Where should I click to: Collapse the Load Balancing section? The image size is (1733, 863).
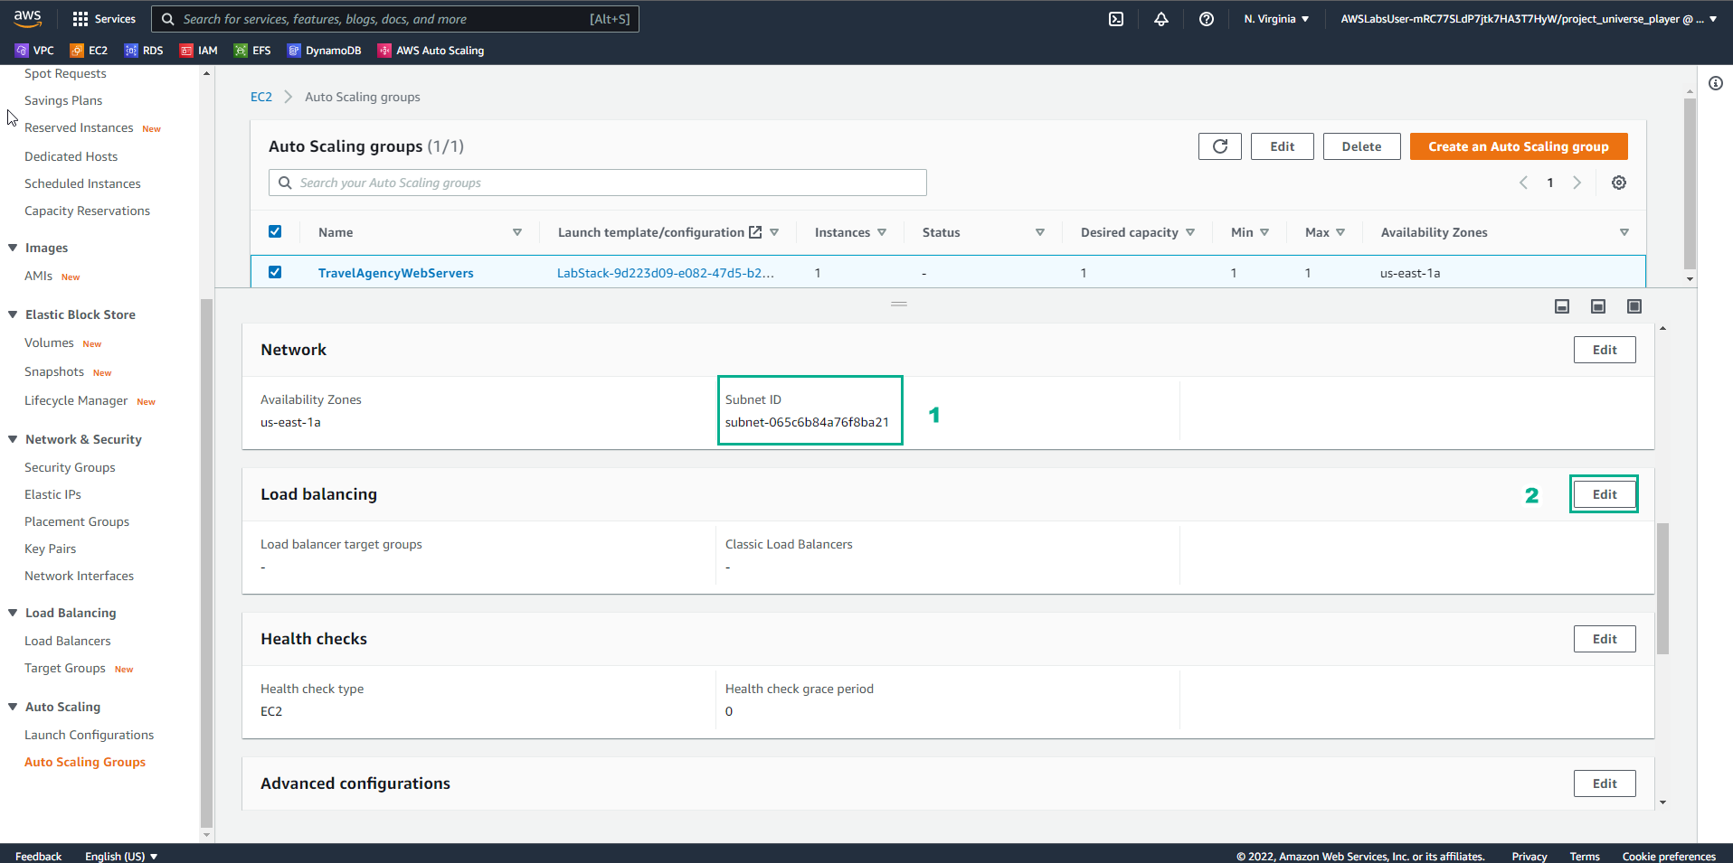pos(13,613)
